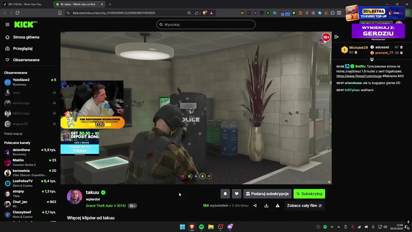Click the kick.com clip URL in address bar
Image resolution: width=412 pixels, height=232 pixels.
(114, 13)
